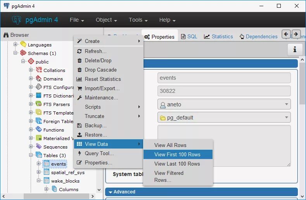Switch to the Dependencies tab
Image resolution: width=306 pixels, height=200 pixels.
[259, 36]
